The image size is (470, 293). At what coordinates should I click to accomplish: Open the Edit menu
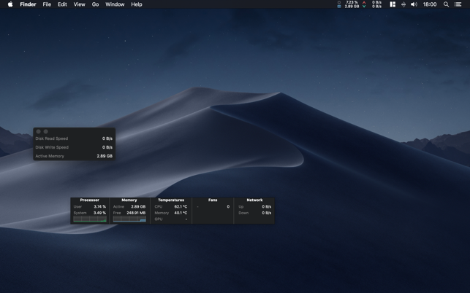pos(62,4)
